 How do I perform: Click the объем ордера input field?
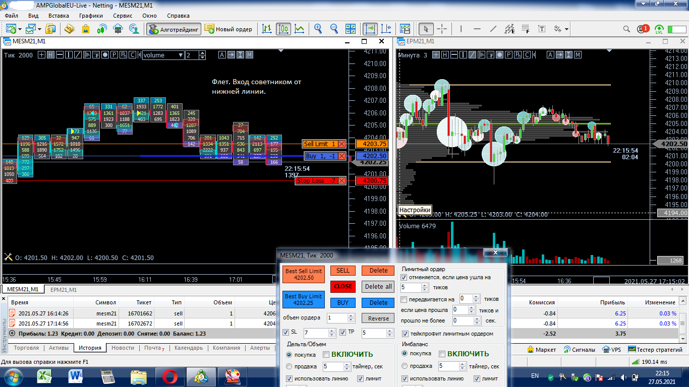click(337, 317)
